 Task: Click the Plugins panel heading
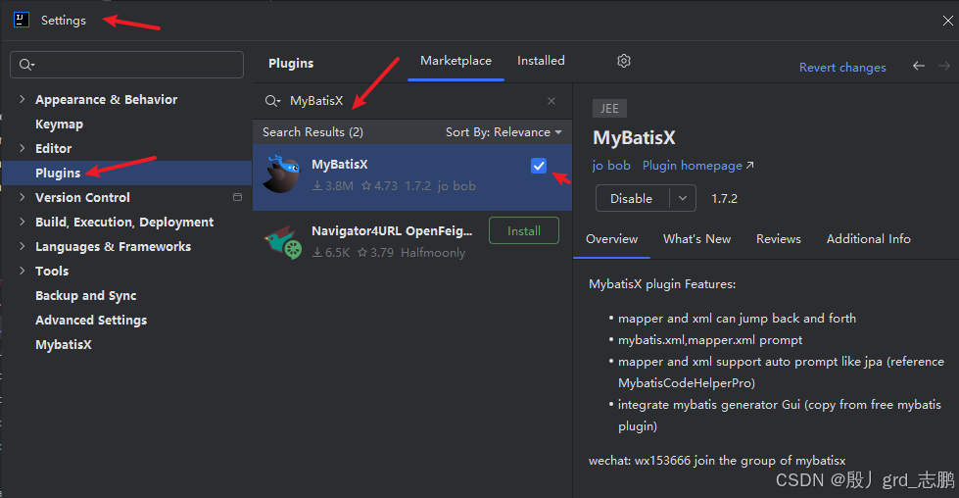[291, 63]
